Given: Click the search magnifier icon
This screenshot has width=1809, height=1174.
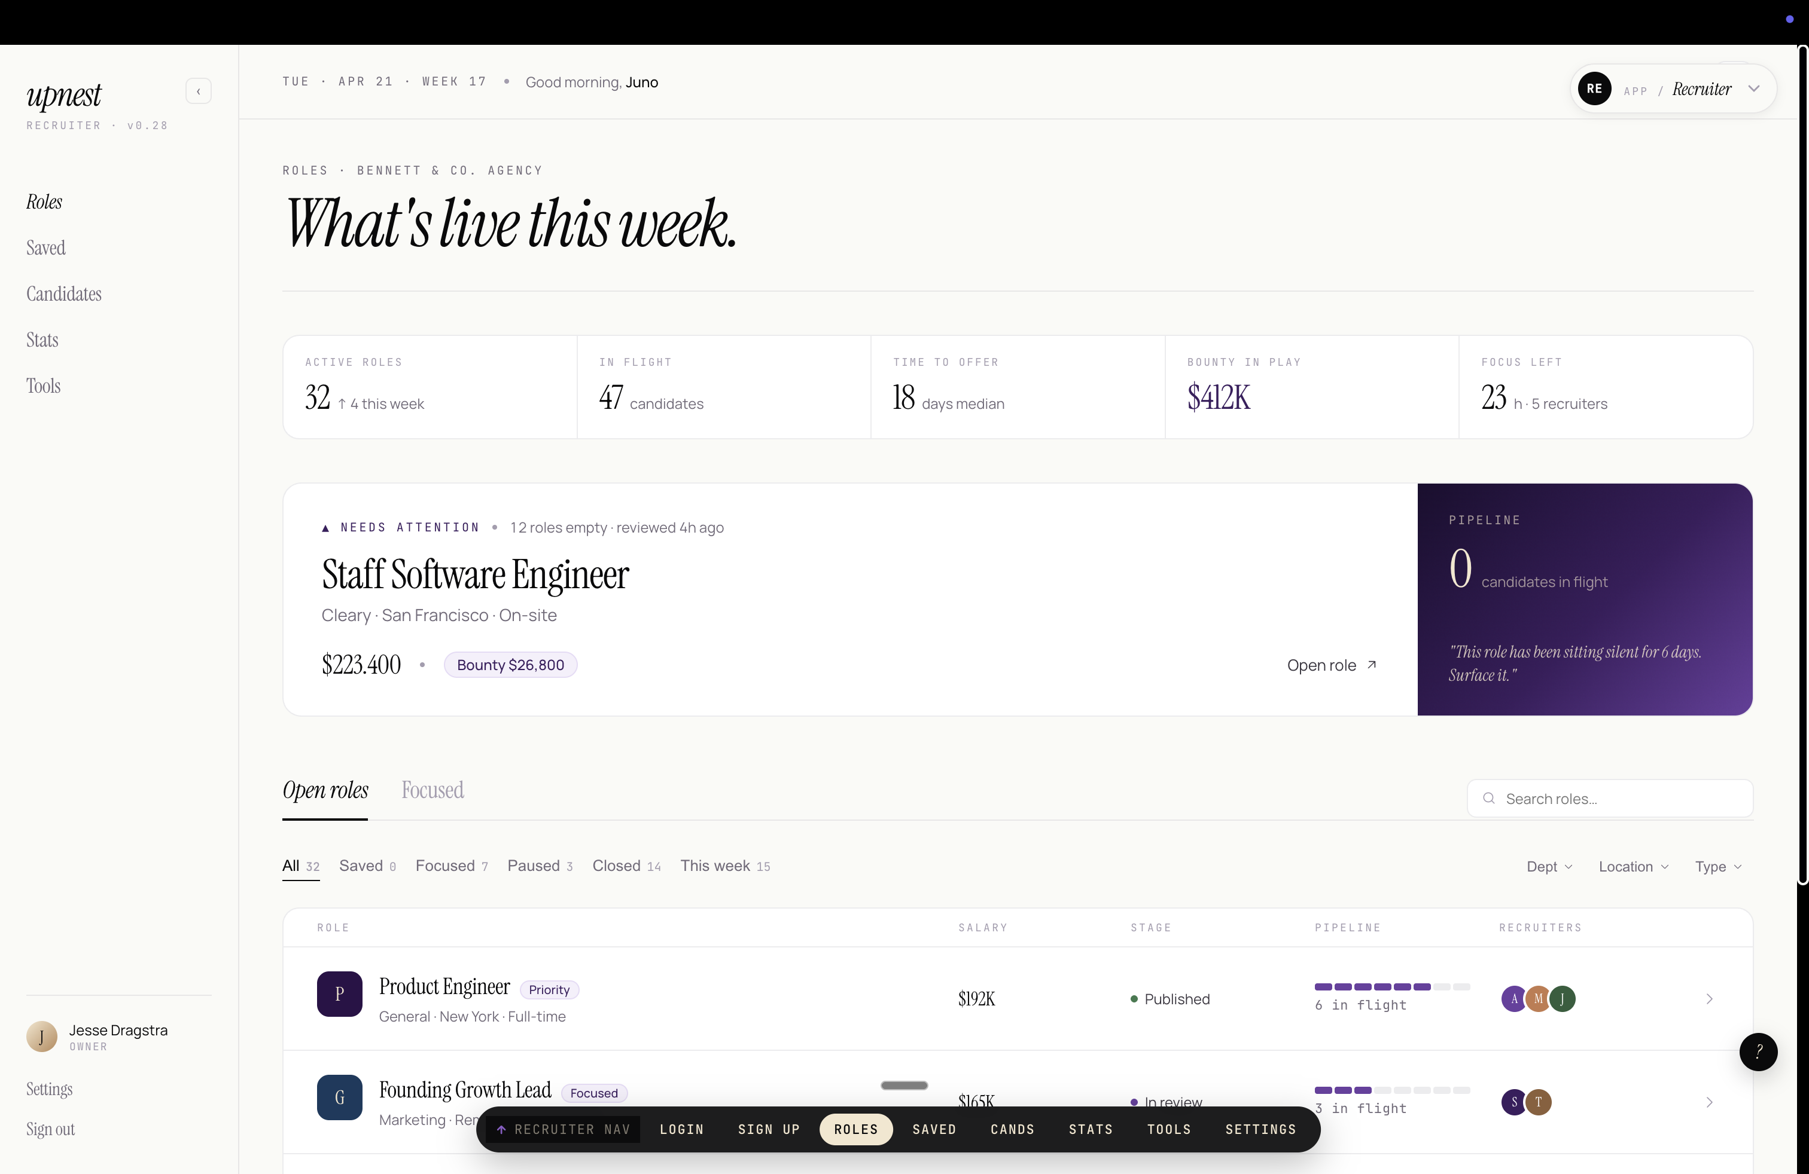Looking at the screenshot, I should tap(1489, 798).
